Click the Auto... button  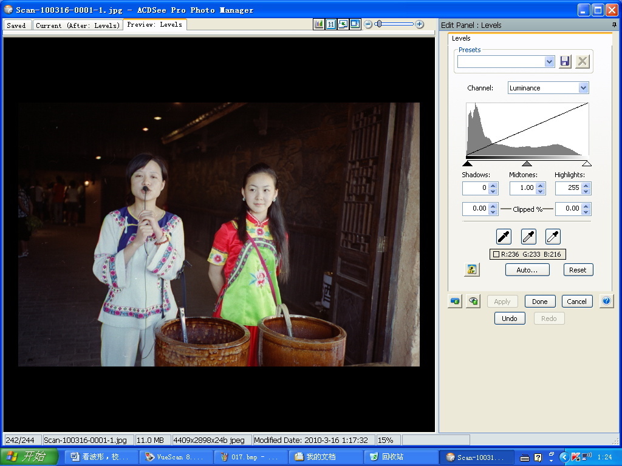[x=527, y=270]
